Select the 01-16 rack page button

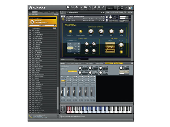(x=108, y=12)
